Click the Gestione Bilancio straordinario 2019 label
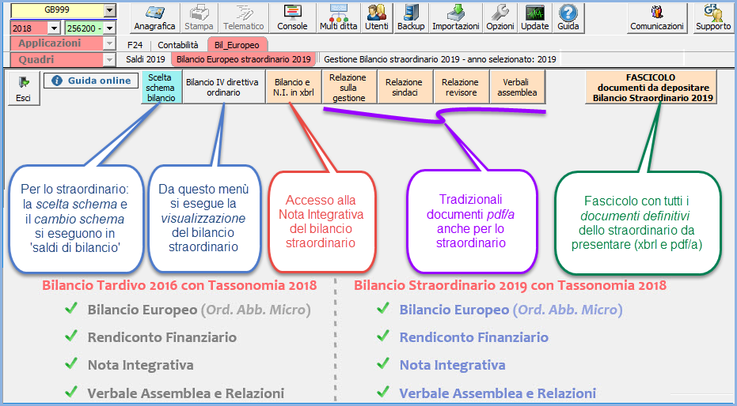This screenshot has width=737, height=406. point(440,59)
